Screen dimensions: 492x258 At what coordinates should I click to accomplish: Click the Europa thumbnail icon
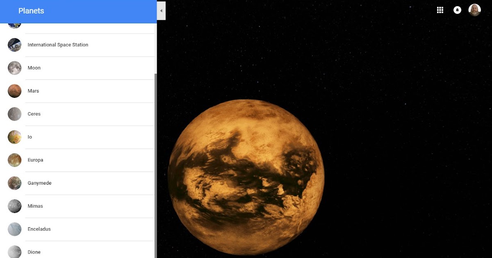coord(14,160)
